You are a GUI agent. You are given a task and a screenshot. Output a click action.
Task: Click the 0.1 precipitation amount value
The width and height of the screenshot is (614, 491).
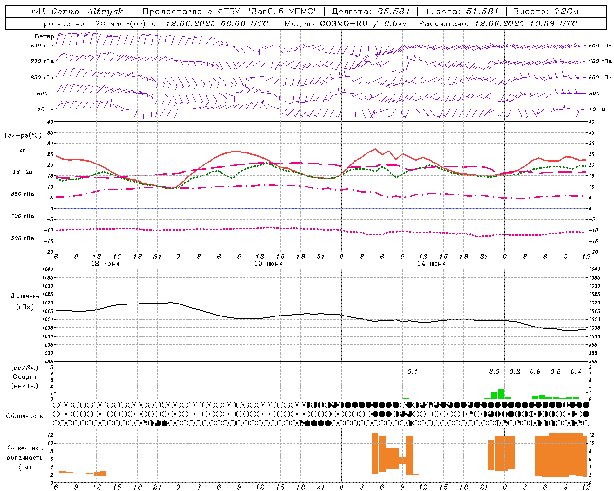click(413, 372)
